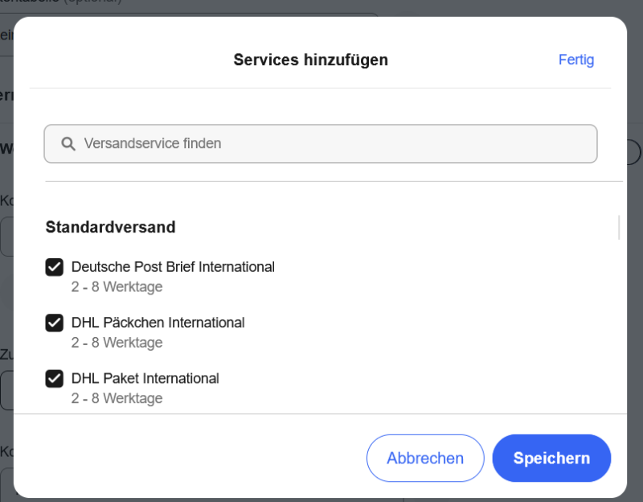The height and width of the screenshot is (502, 643).
Task: Save services with the Speichern button
Action: click(x=551, y=458)
